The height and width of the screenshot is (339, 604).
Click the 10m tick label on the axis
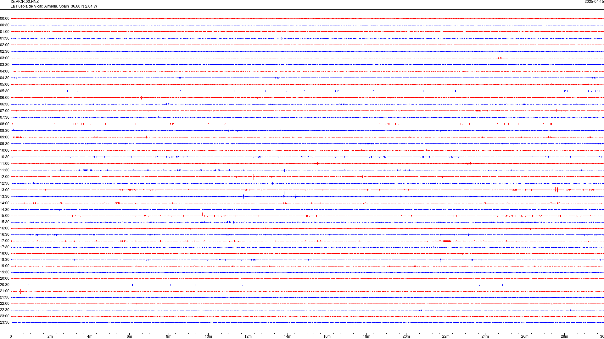208,336
